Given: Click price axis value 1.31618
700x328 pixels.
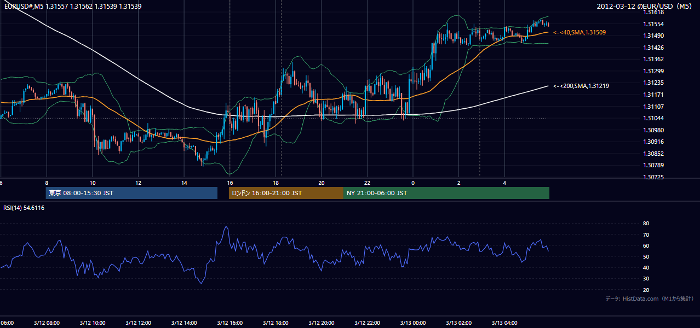Looking at the screenshot, I should click(x=653, y=12).
